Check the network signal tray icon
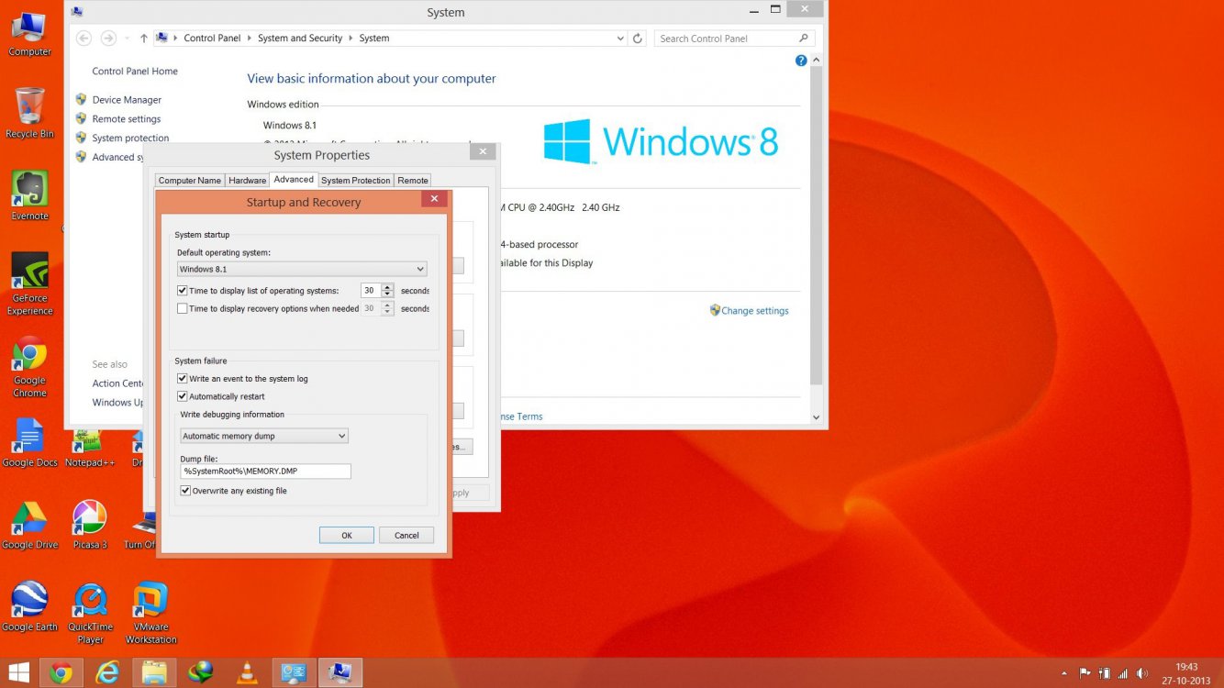This screenshot has height=688, width=1224. point(1122,672)
